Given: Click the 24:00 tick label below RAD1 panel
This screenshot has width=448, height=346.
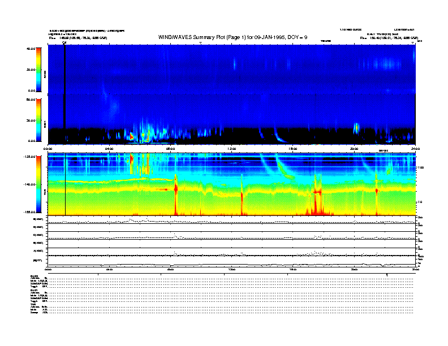Looking at the screenshot, I should [415, 149].
